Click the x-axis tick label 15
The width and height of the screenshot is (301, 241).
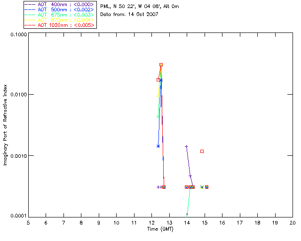click(205, 223)
